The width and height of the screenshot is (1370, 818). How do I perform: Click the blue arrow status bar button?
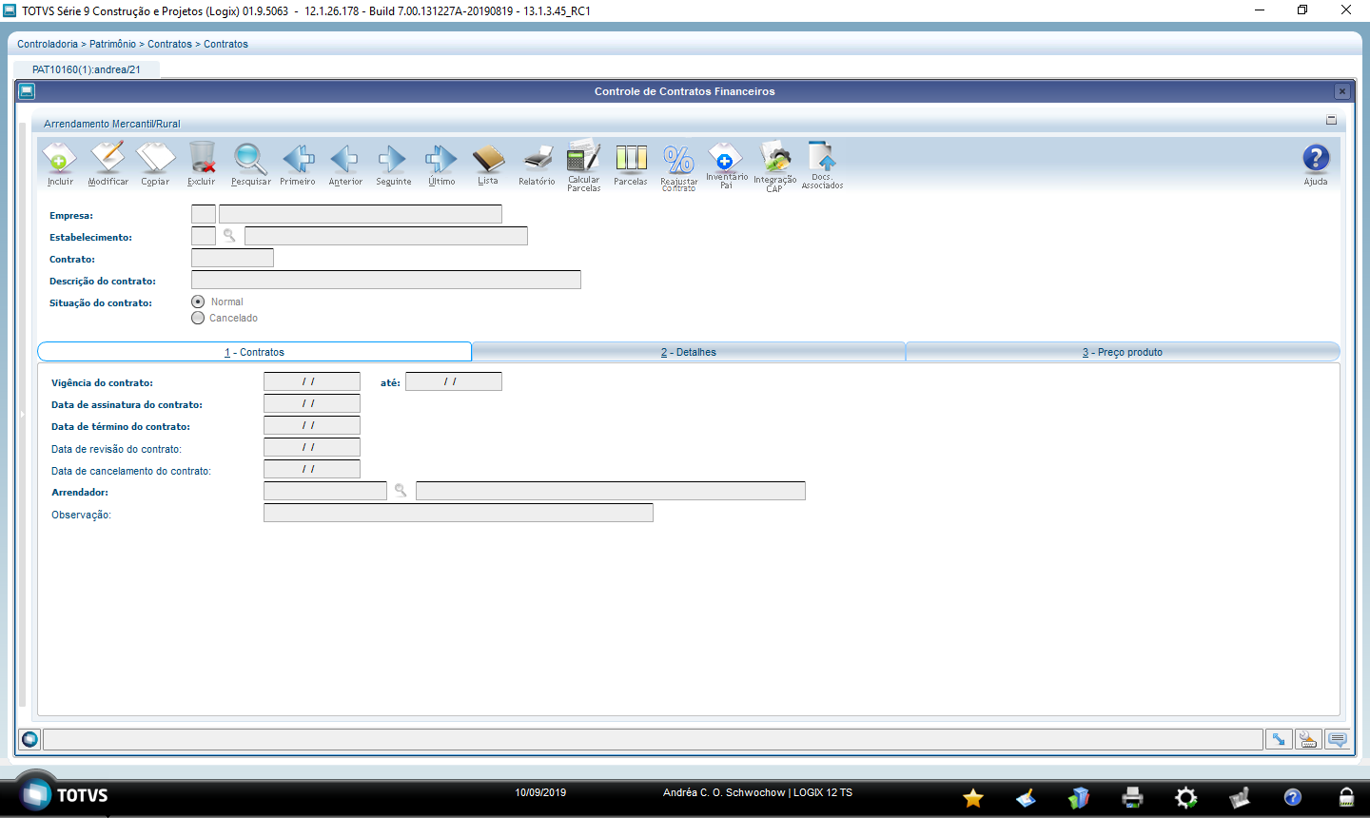coord(1279,739)
